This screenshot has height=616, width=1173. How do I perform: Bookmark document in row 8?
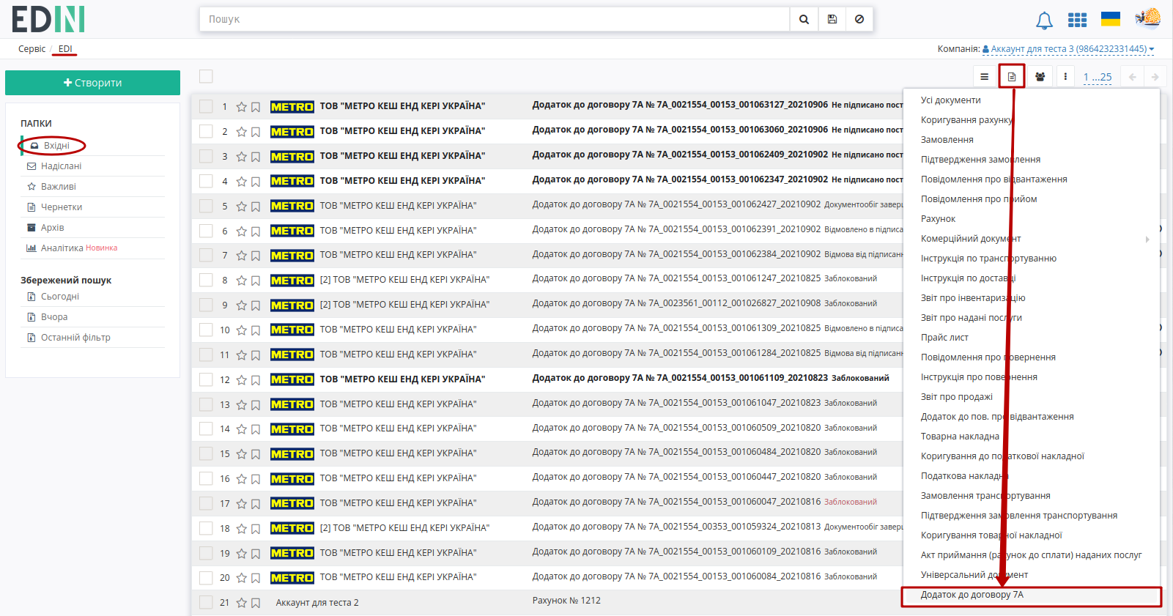[x=256, y=281]
